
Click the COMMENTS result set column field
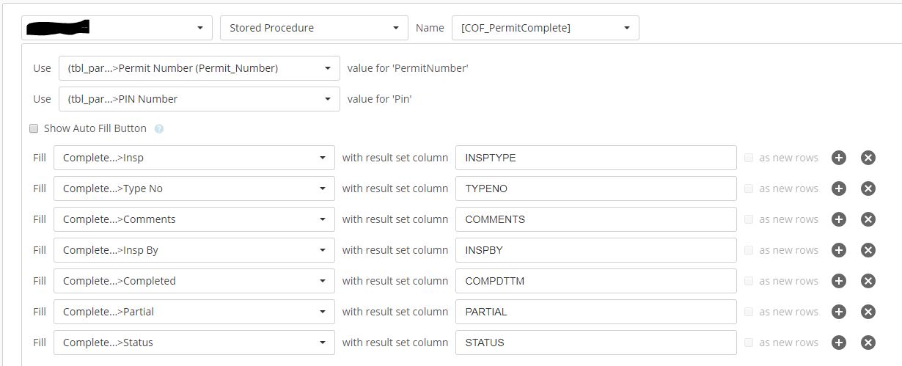[595, 219]
